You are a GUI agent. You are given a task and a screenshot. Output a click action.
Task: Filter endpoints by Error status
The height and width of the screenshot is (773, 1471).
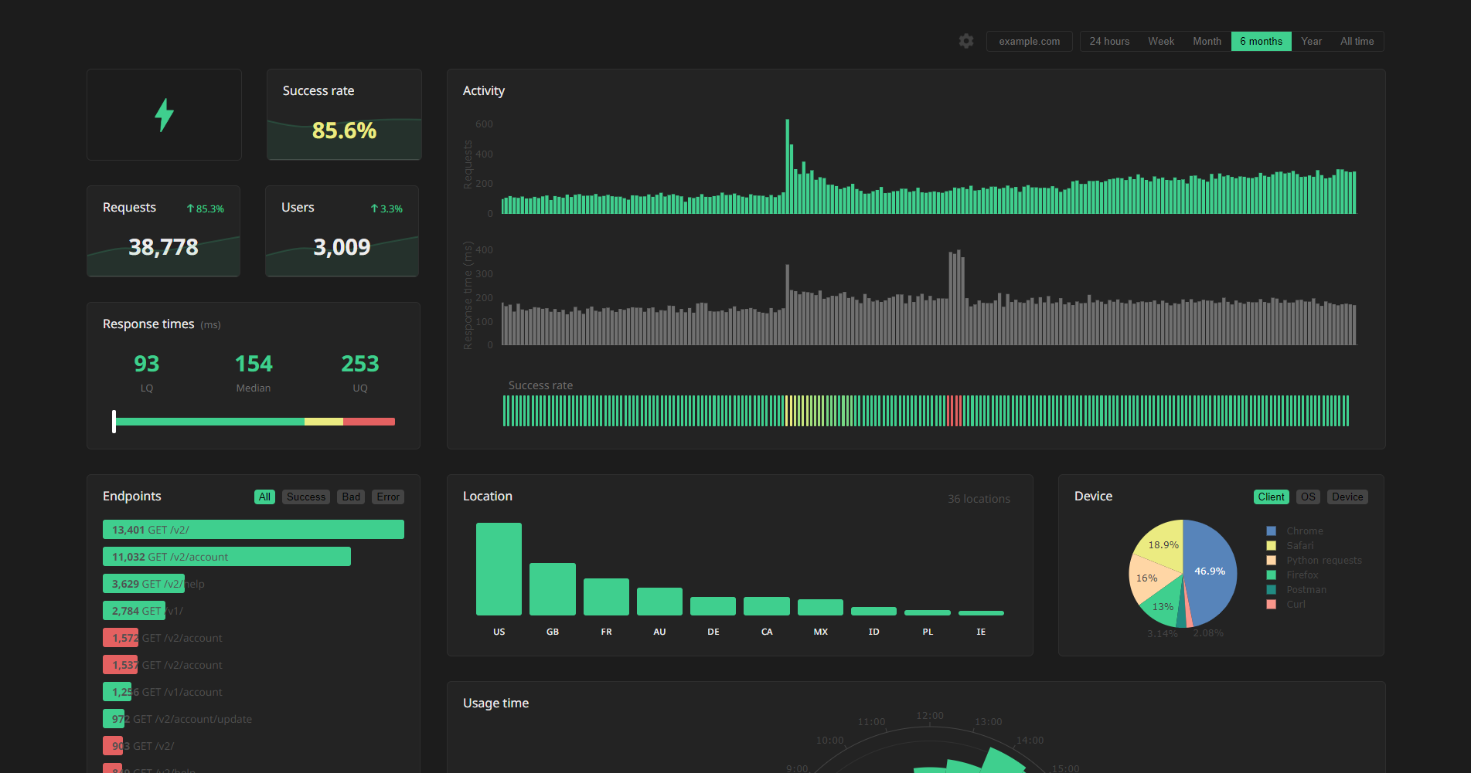[388, 497]
